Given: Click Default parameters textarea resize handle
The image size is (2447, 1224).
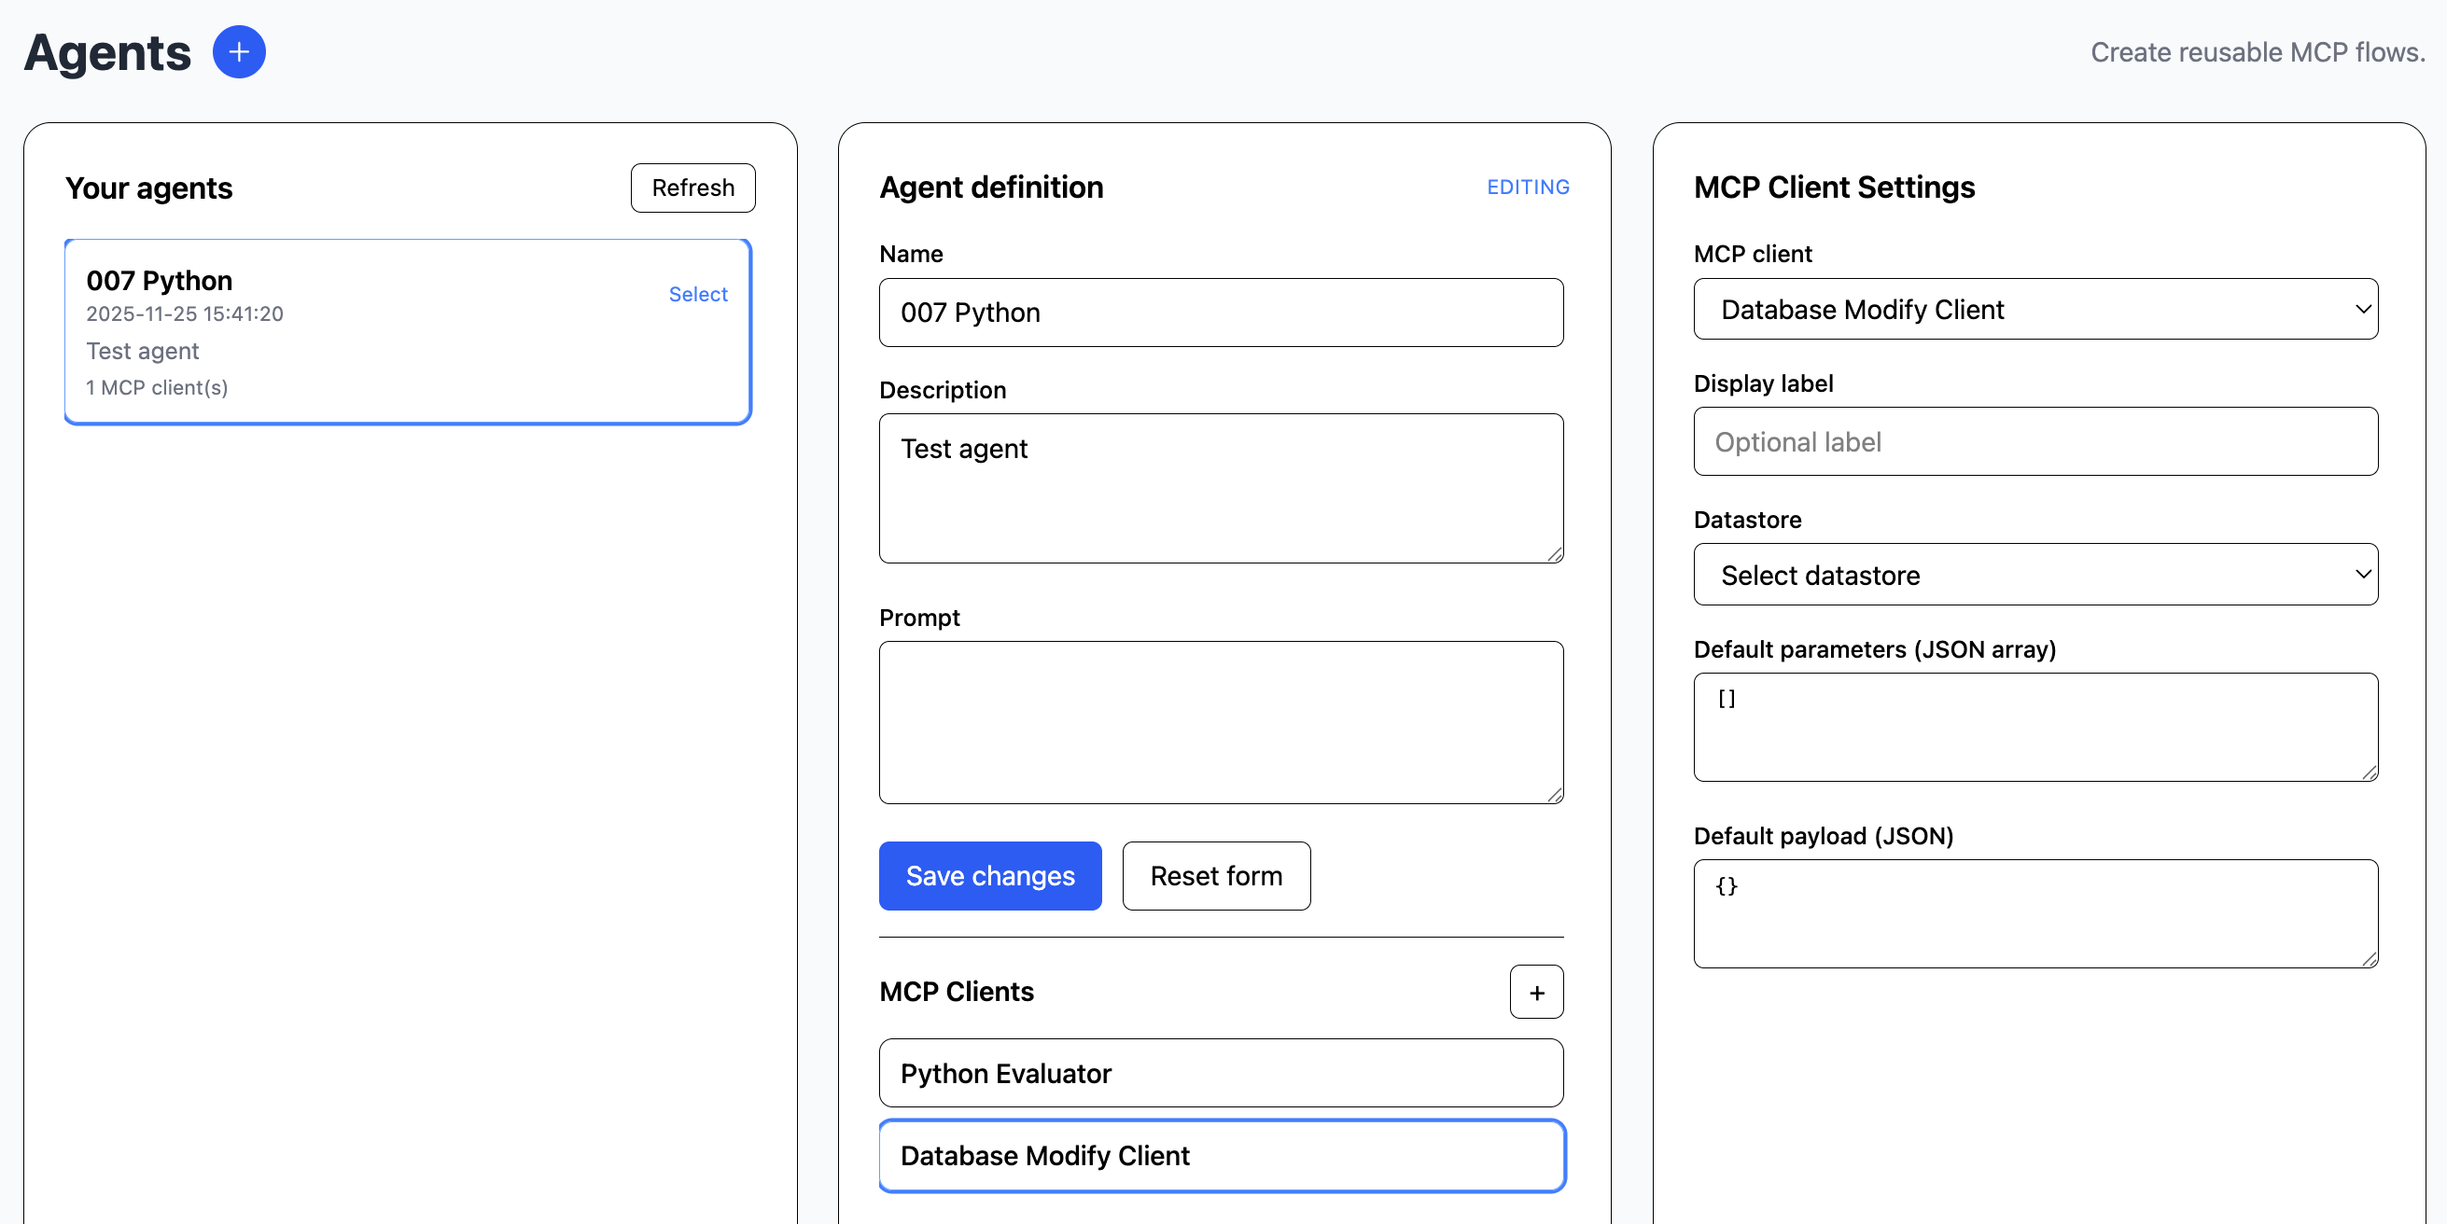Looking at the screenshot, I should coord(2370,773).
